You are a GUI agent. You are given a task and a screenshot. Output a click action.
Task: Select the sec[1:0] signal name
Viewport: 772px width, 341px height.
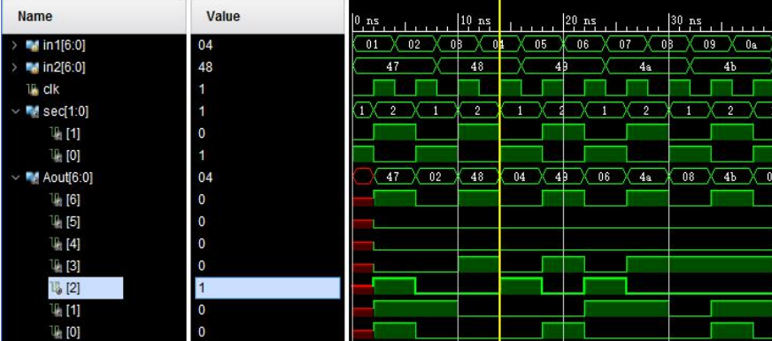(66, 111)
